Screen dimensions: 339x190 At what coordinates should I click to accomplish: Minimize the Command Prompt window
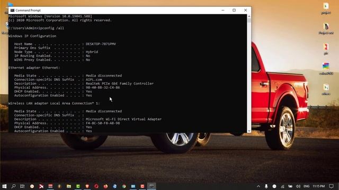[223, 11]
